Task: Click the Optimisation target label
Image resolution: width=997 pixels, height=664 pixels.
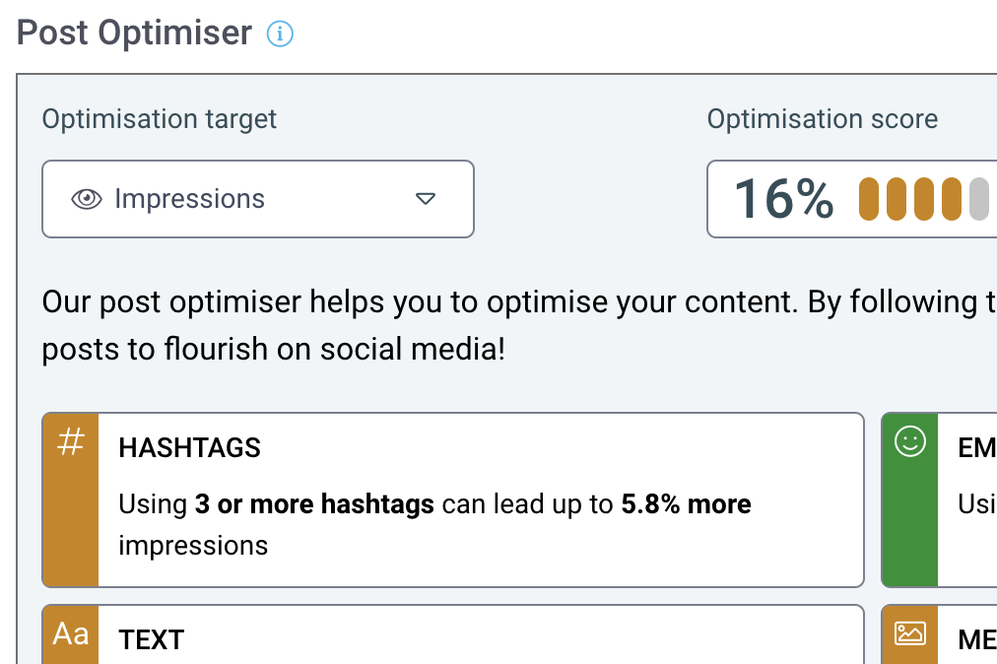Action: pyautogui.click(x=159, y=119)
